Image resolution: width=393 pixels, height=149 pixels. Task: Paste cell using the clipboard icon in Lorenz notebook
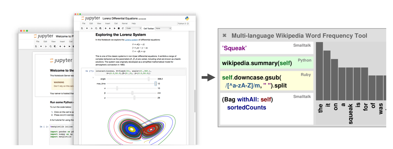coord(101,29)
